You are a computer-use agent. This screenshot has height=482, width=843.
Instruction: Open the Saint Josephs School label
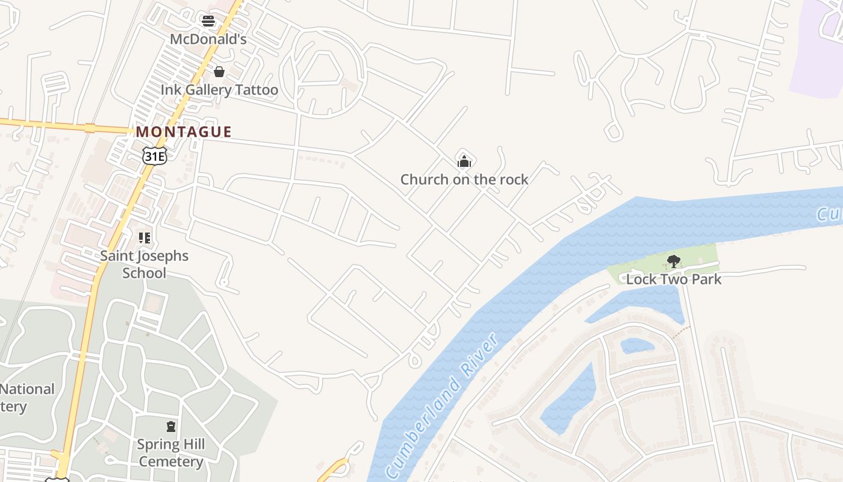click(x=144, y=264)
